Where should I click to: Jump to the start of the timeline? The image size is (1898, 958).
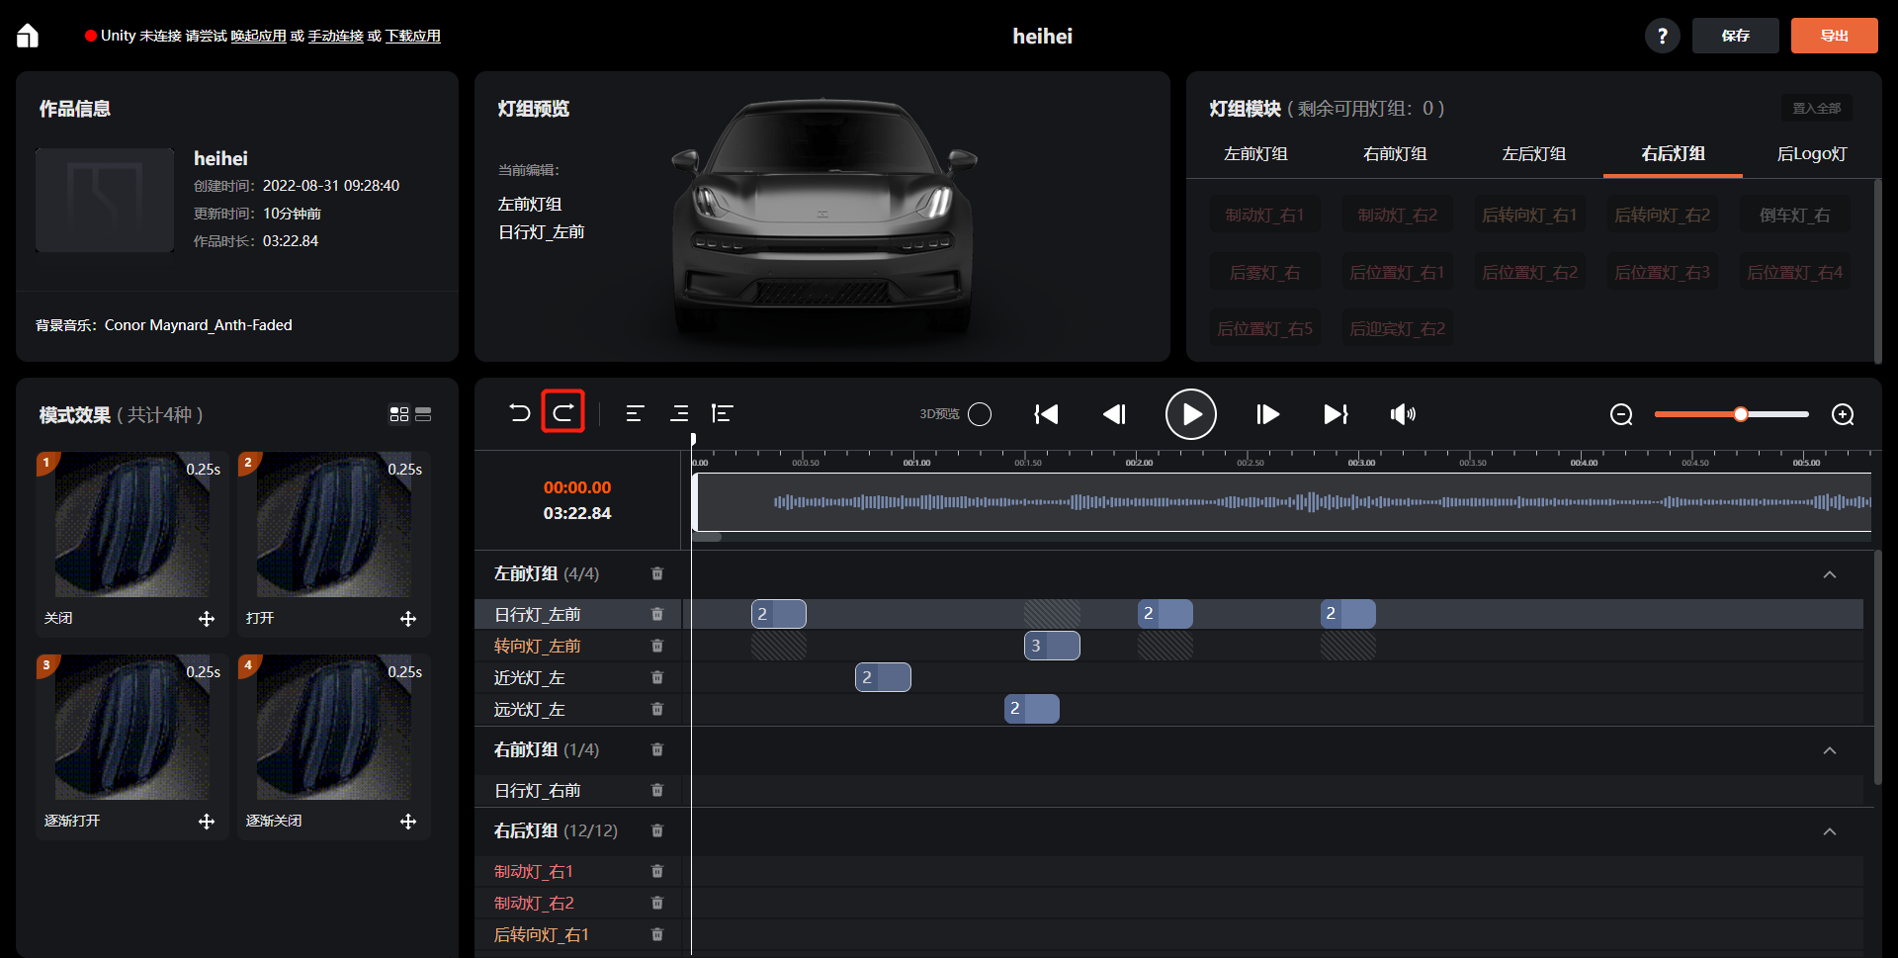[x=1046, y=414]
